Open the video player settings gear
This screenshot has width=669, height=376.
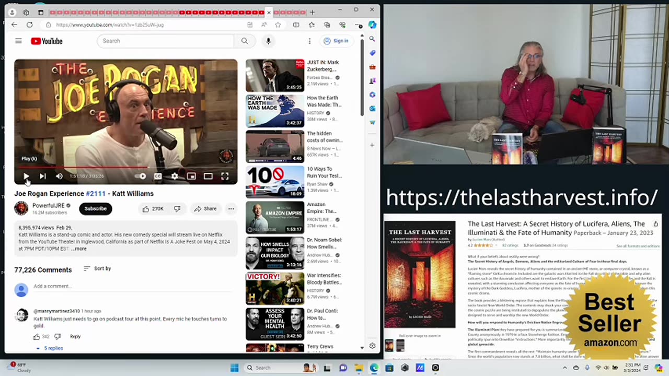point(175,177)
